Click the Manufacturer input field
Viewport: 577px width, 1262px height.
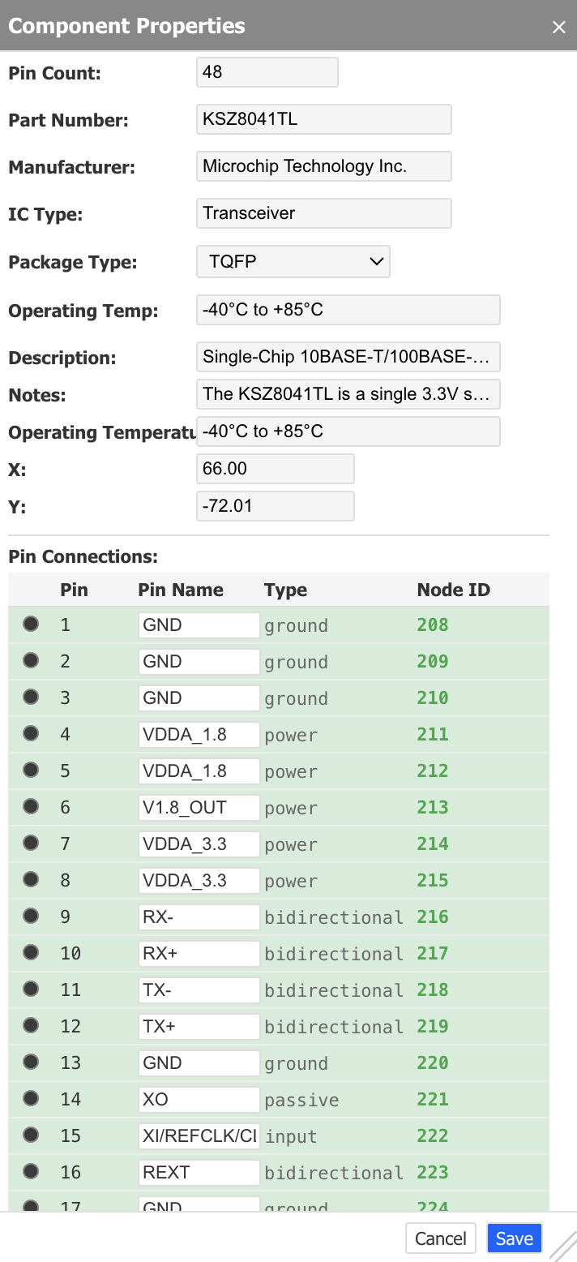point(323,165)
